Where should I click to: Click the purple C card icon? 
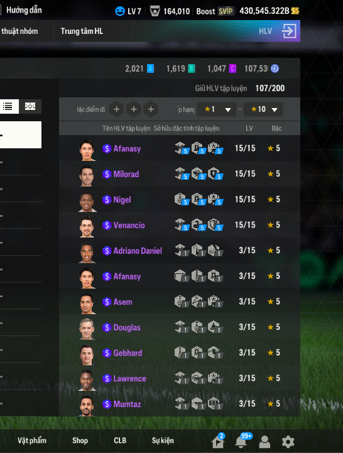coord(232,68)
